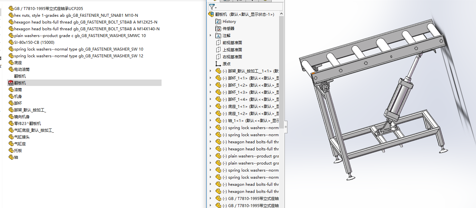Screen dimensions: 476x208
Task: Click the panel splitter handle beside the tree
Action: coord(285,127)
